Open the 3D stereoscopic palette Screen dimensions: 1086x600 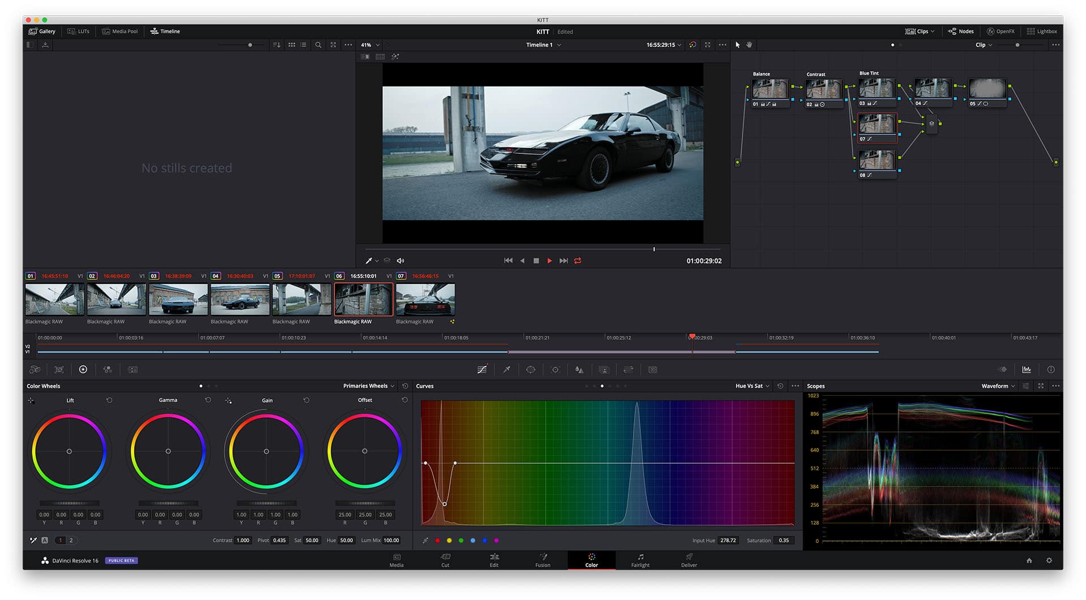pos(653,369)
